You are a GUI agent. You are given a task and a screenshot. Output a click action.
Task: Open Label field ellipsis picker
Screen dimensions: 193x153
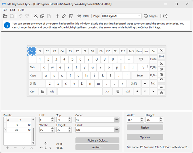[116, 130]
